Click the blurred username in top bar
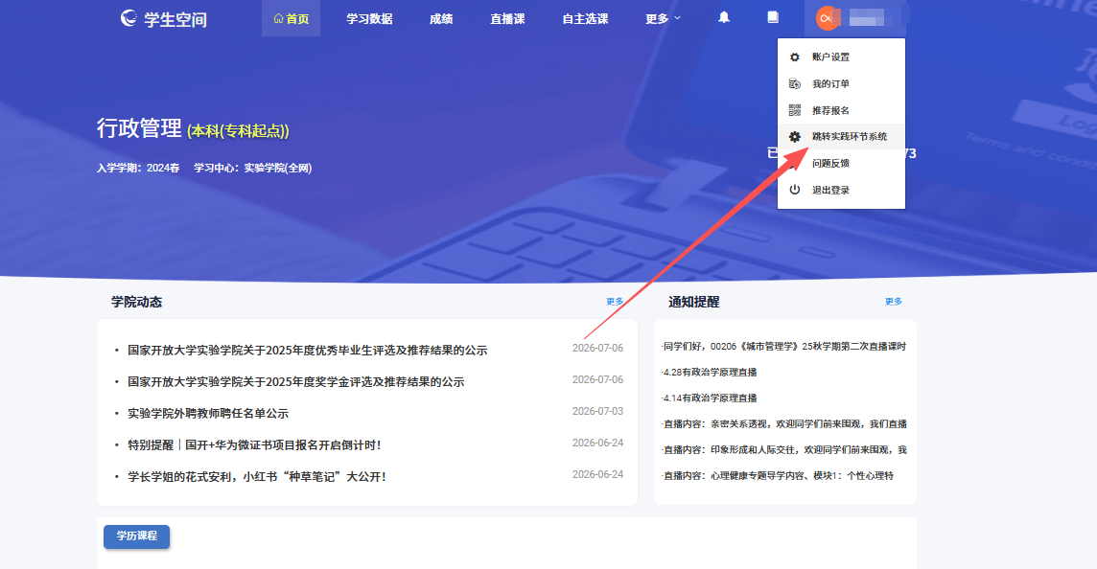The height and width of the screenshot is (569, 1097). (x=867, y=18)
